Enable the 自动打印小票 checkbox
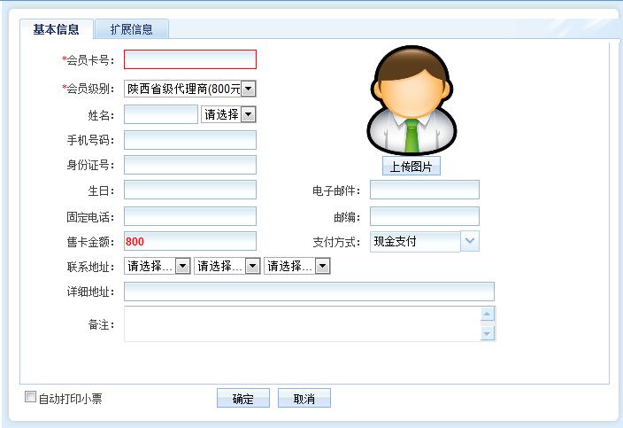Screen dimensions: 623x428 point(31,398)
